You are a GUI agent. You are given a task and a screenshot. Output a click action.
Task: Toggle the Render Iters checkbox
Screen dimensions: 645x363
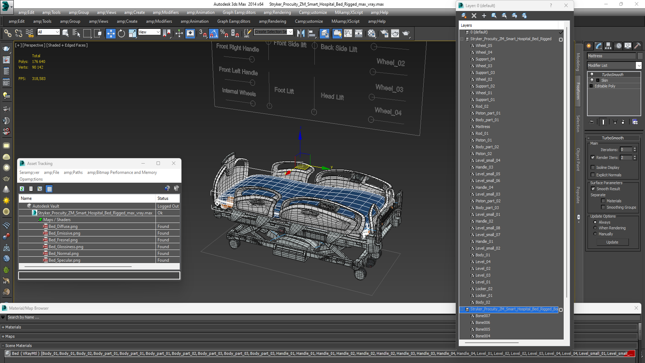point(593,157)
